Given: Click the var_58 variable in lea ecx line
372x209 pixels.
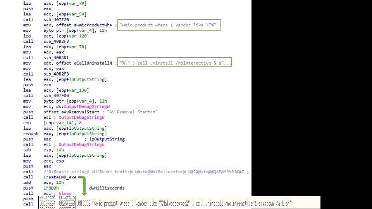Looking at the screenshot, I should coord(76,14).
